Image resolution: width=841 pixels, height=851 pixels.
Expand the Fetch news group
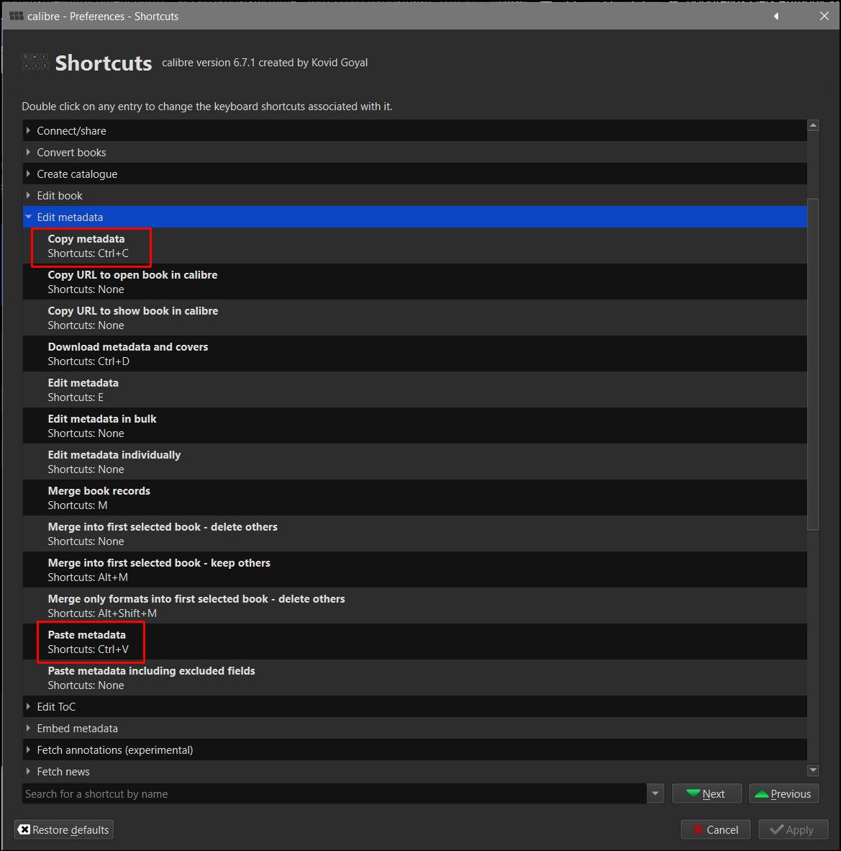(x=29, y=771)
